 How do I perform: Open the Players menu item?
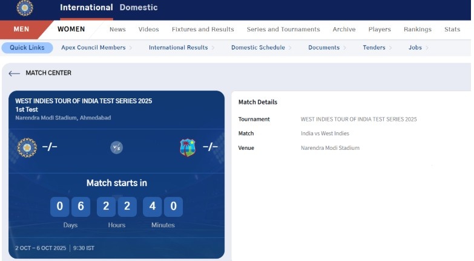[x=380, y=29]
